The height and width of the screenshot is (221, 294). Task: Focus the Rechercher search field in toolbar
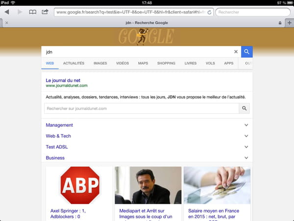pyautogui.click(x=253, y=12)
